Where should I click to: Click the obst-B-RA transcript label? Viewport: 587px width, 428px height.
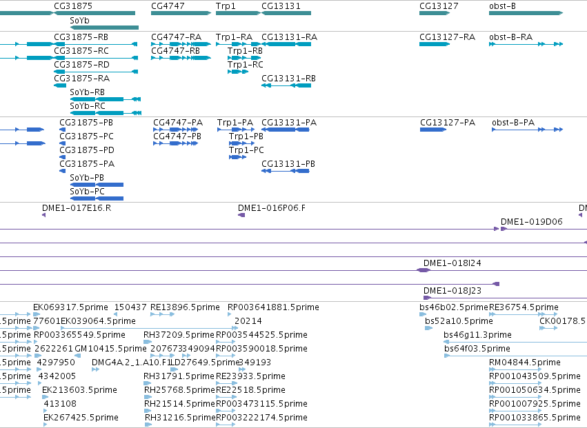[x=510, y=37]
